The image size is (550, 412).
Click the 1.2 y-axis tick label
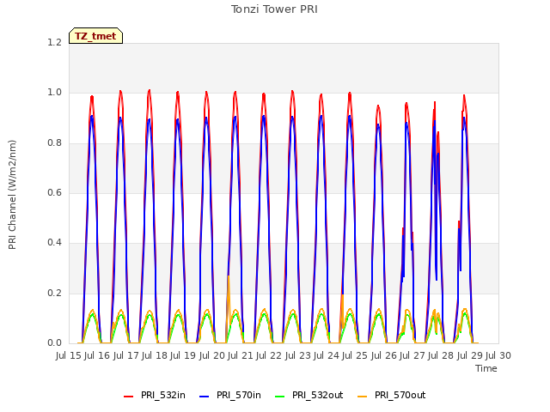[x=54, y=43]
